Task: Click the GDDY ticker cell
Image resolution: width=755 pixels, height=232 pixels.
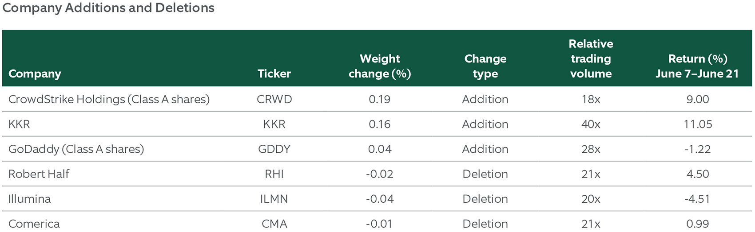Action: click(x=274, y=149)
